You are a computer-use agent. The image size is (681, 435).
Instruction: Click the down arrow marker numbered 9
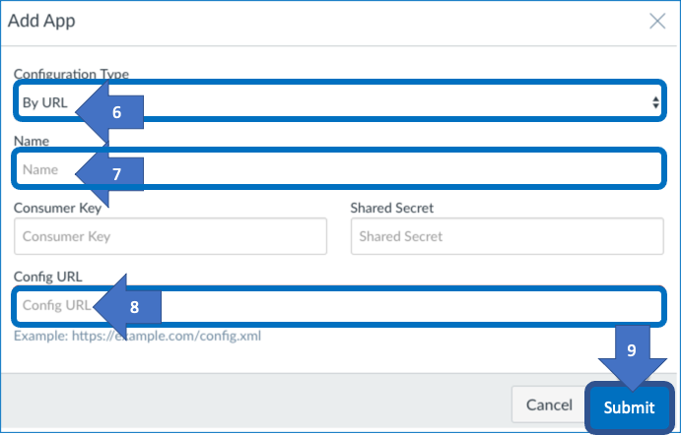click(632, 358)
